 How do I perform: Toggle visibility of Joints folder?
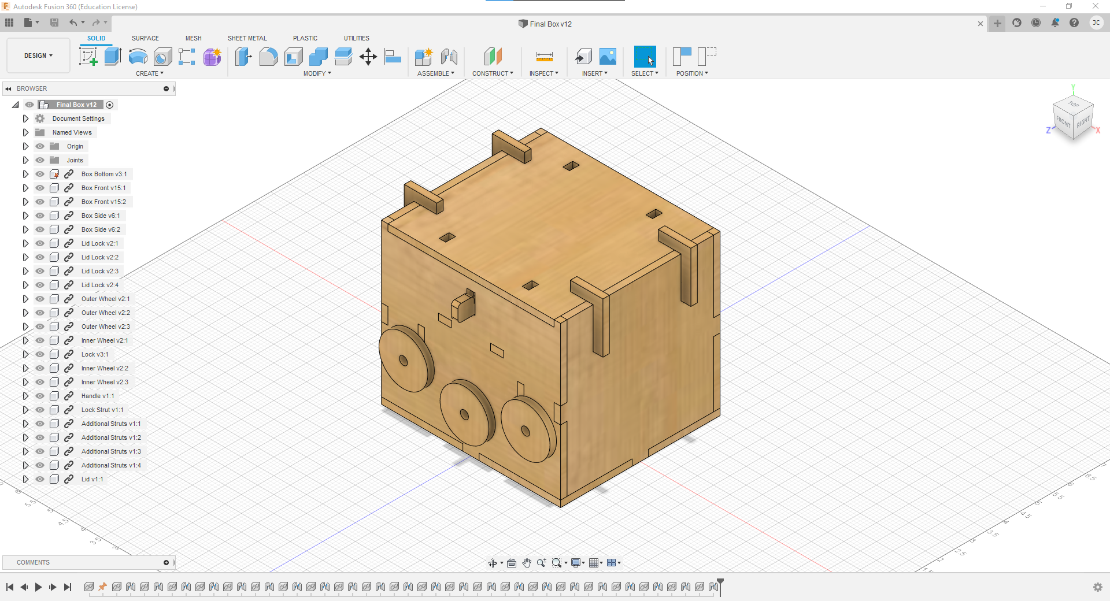tap(40, 160)
